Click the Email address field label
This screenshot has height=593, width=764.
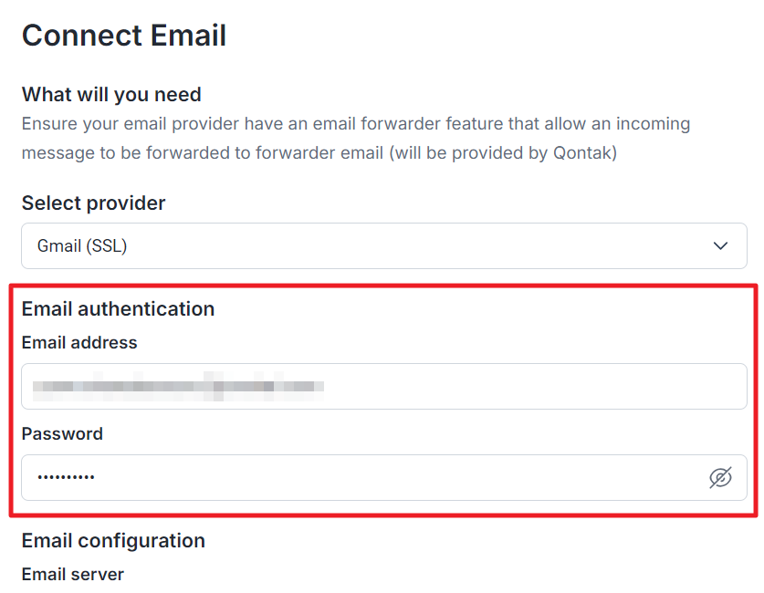pyautogui.click(x=79, y=343)
